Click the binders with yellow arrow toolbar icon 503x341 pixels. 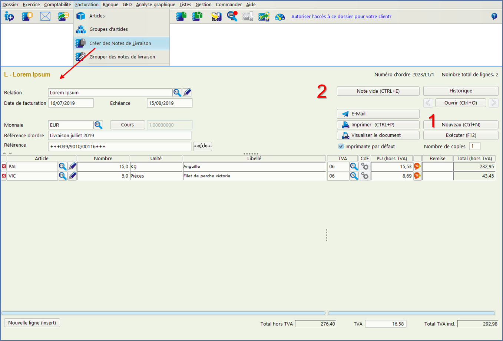pos(216,16)
